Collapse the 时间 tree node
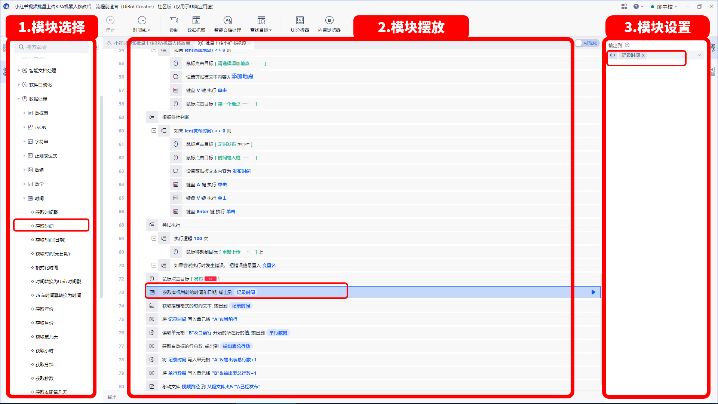The width and height of the screenshot is (718, 404). click(25, 198)
